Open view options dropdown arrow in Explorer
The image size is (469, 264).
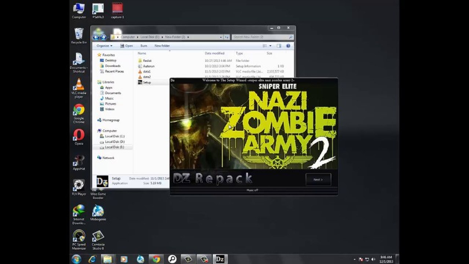pyautogui.click(x=271, y=46)
